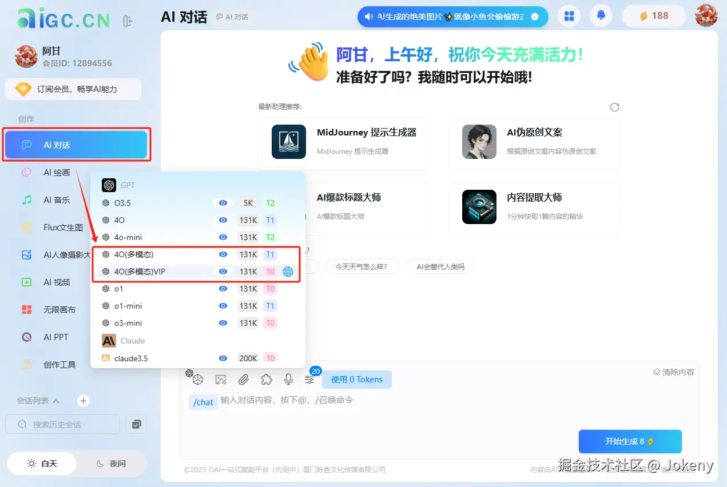Open the settings sliders icon with badge 20
Viewport: 727px width, 487px height.
309,379
